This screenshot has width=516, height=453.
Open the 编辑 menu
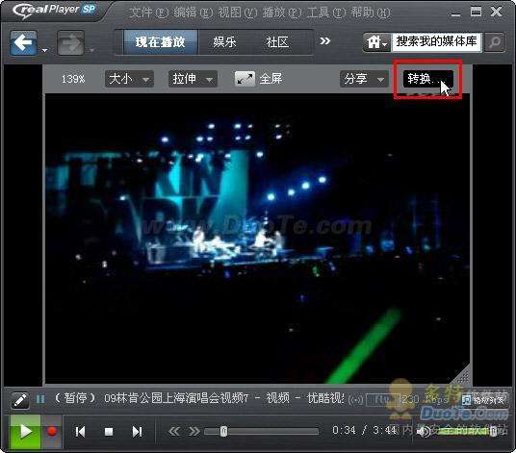pyautogui.click(x=193, y=13)
